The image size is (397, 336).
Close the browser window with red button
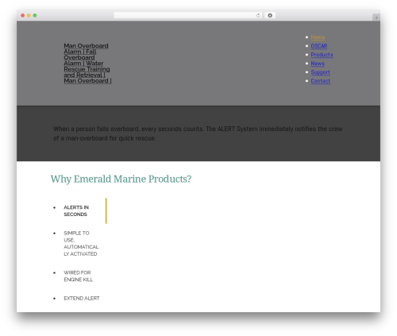tap(23, 15)
